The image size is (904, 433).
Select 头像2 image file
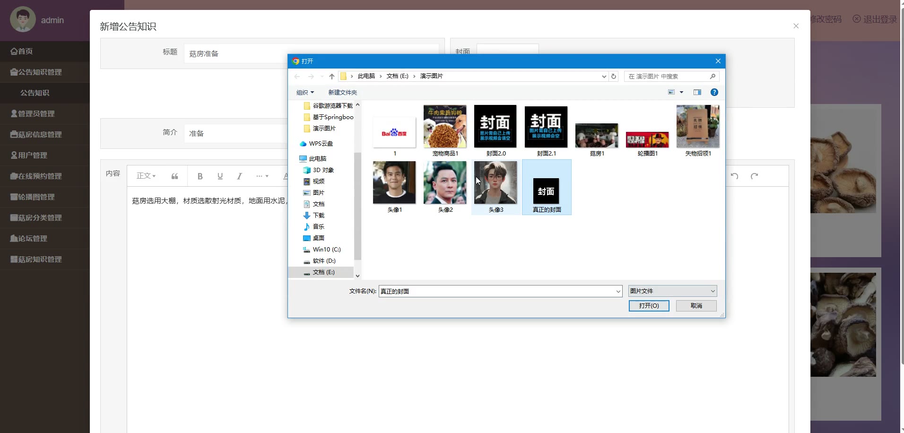[445, 187]
